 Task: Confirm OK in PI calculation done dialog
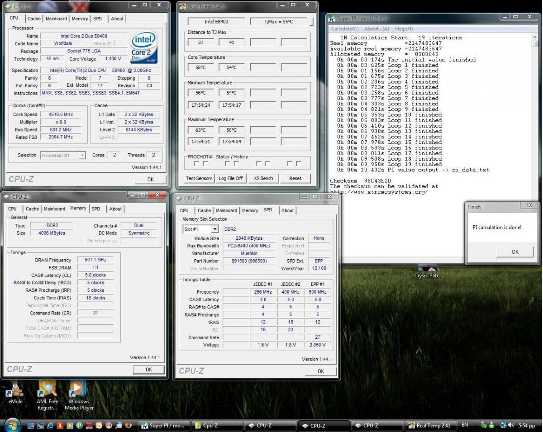[x=515, y=252]
